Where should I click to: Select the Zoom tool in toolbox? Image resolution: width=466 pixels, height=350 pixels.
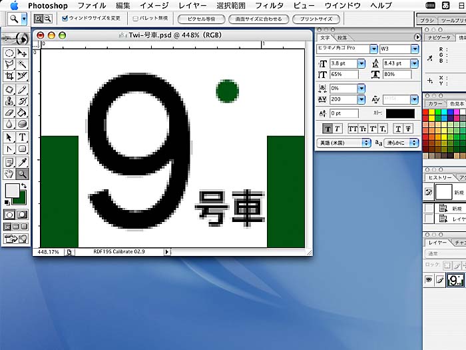point(22,173)
